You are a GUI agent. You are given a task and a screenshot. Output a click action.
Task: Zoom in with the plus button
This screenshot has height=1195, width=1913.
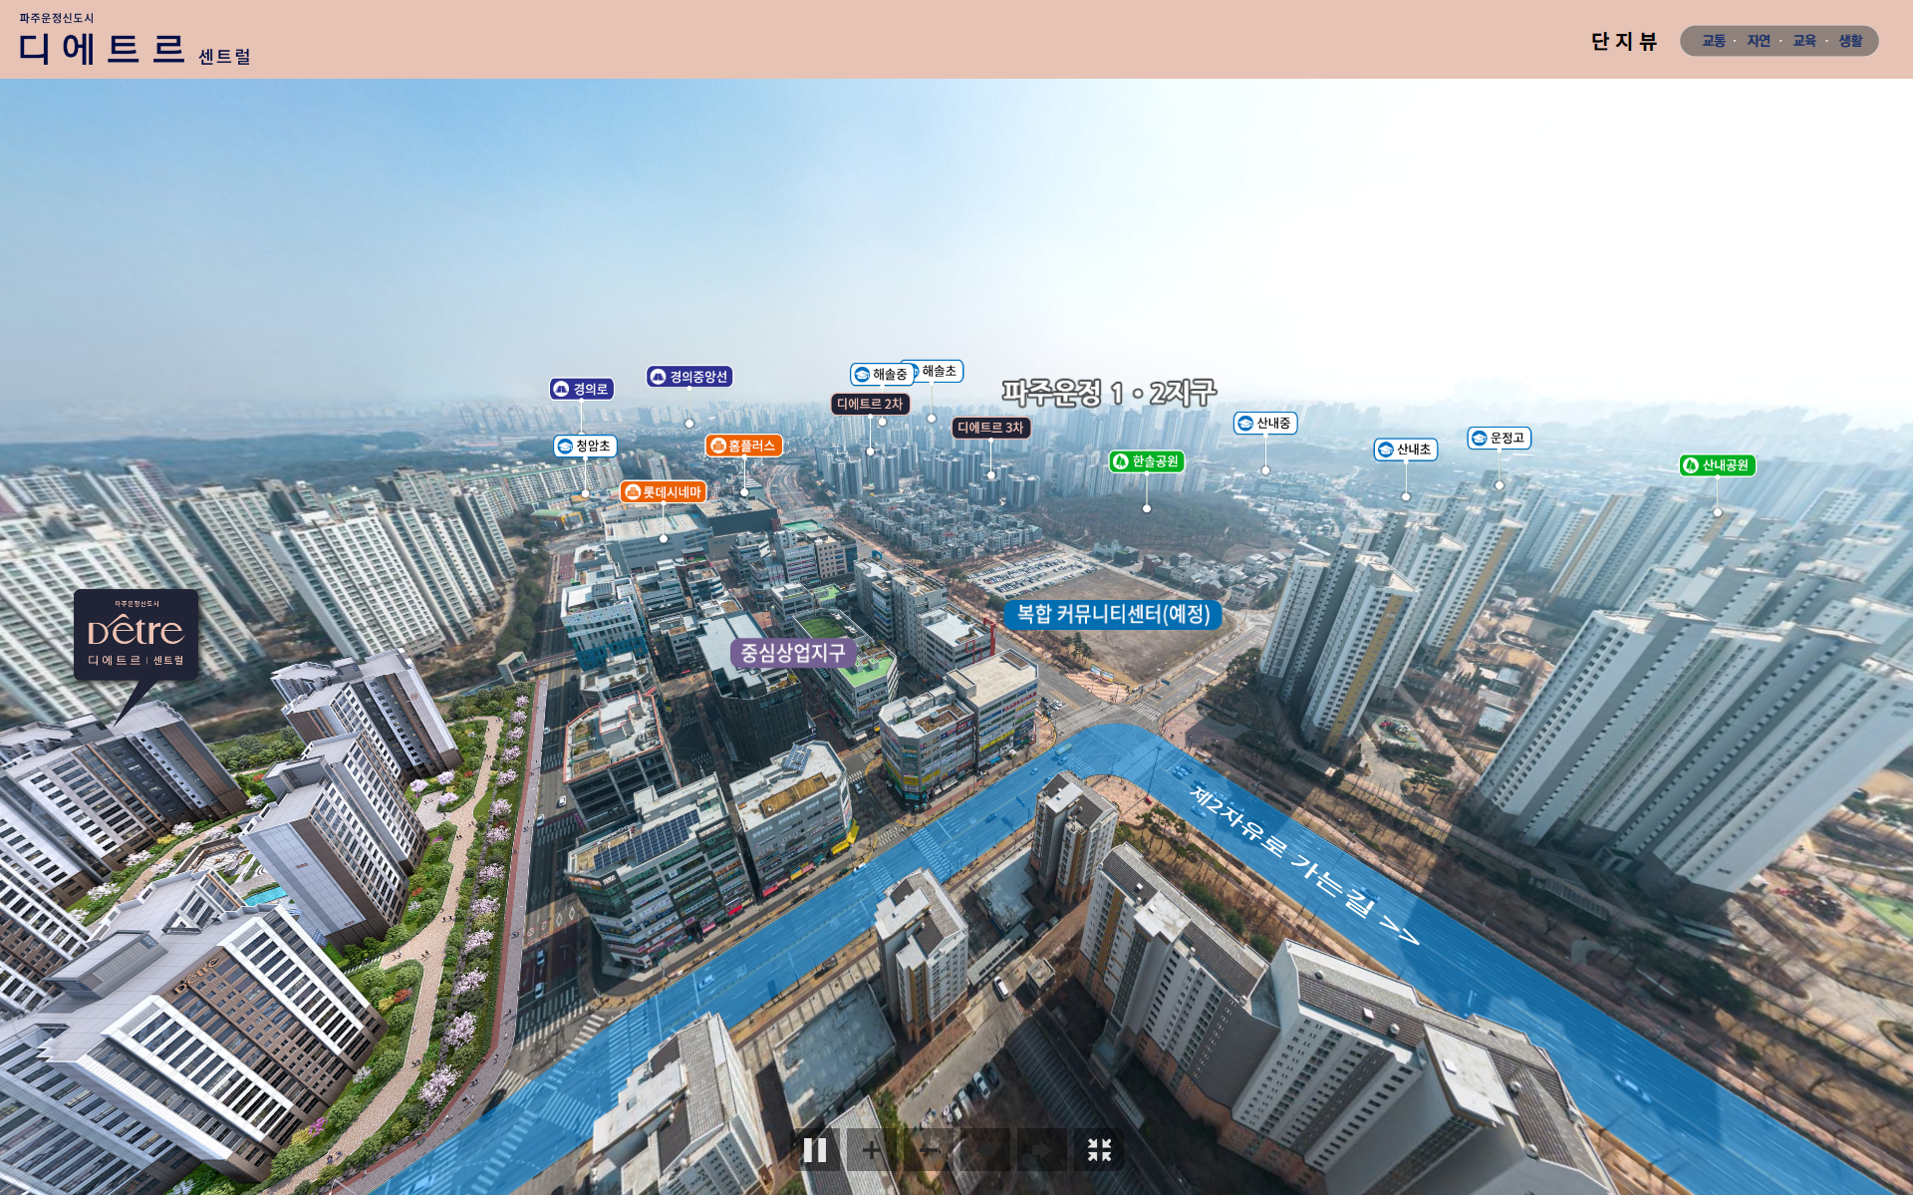(871, 1150)
